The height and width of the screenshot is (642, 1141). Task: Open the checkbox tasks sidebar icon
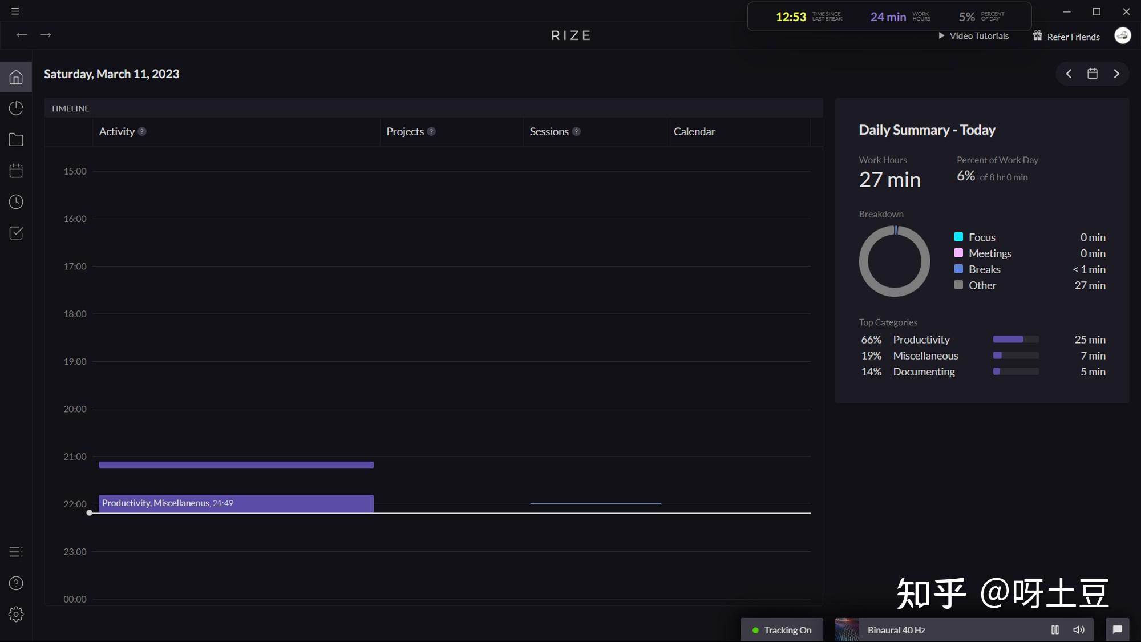tap(16, 233)
